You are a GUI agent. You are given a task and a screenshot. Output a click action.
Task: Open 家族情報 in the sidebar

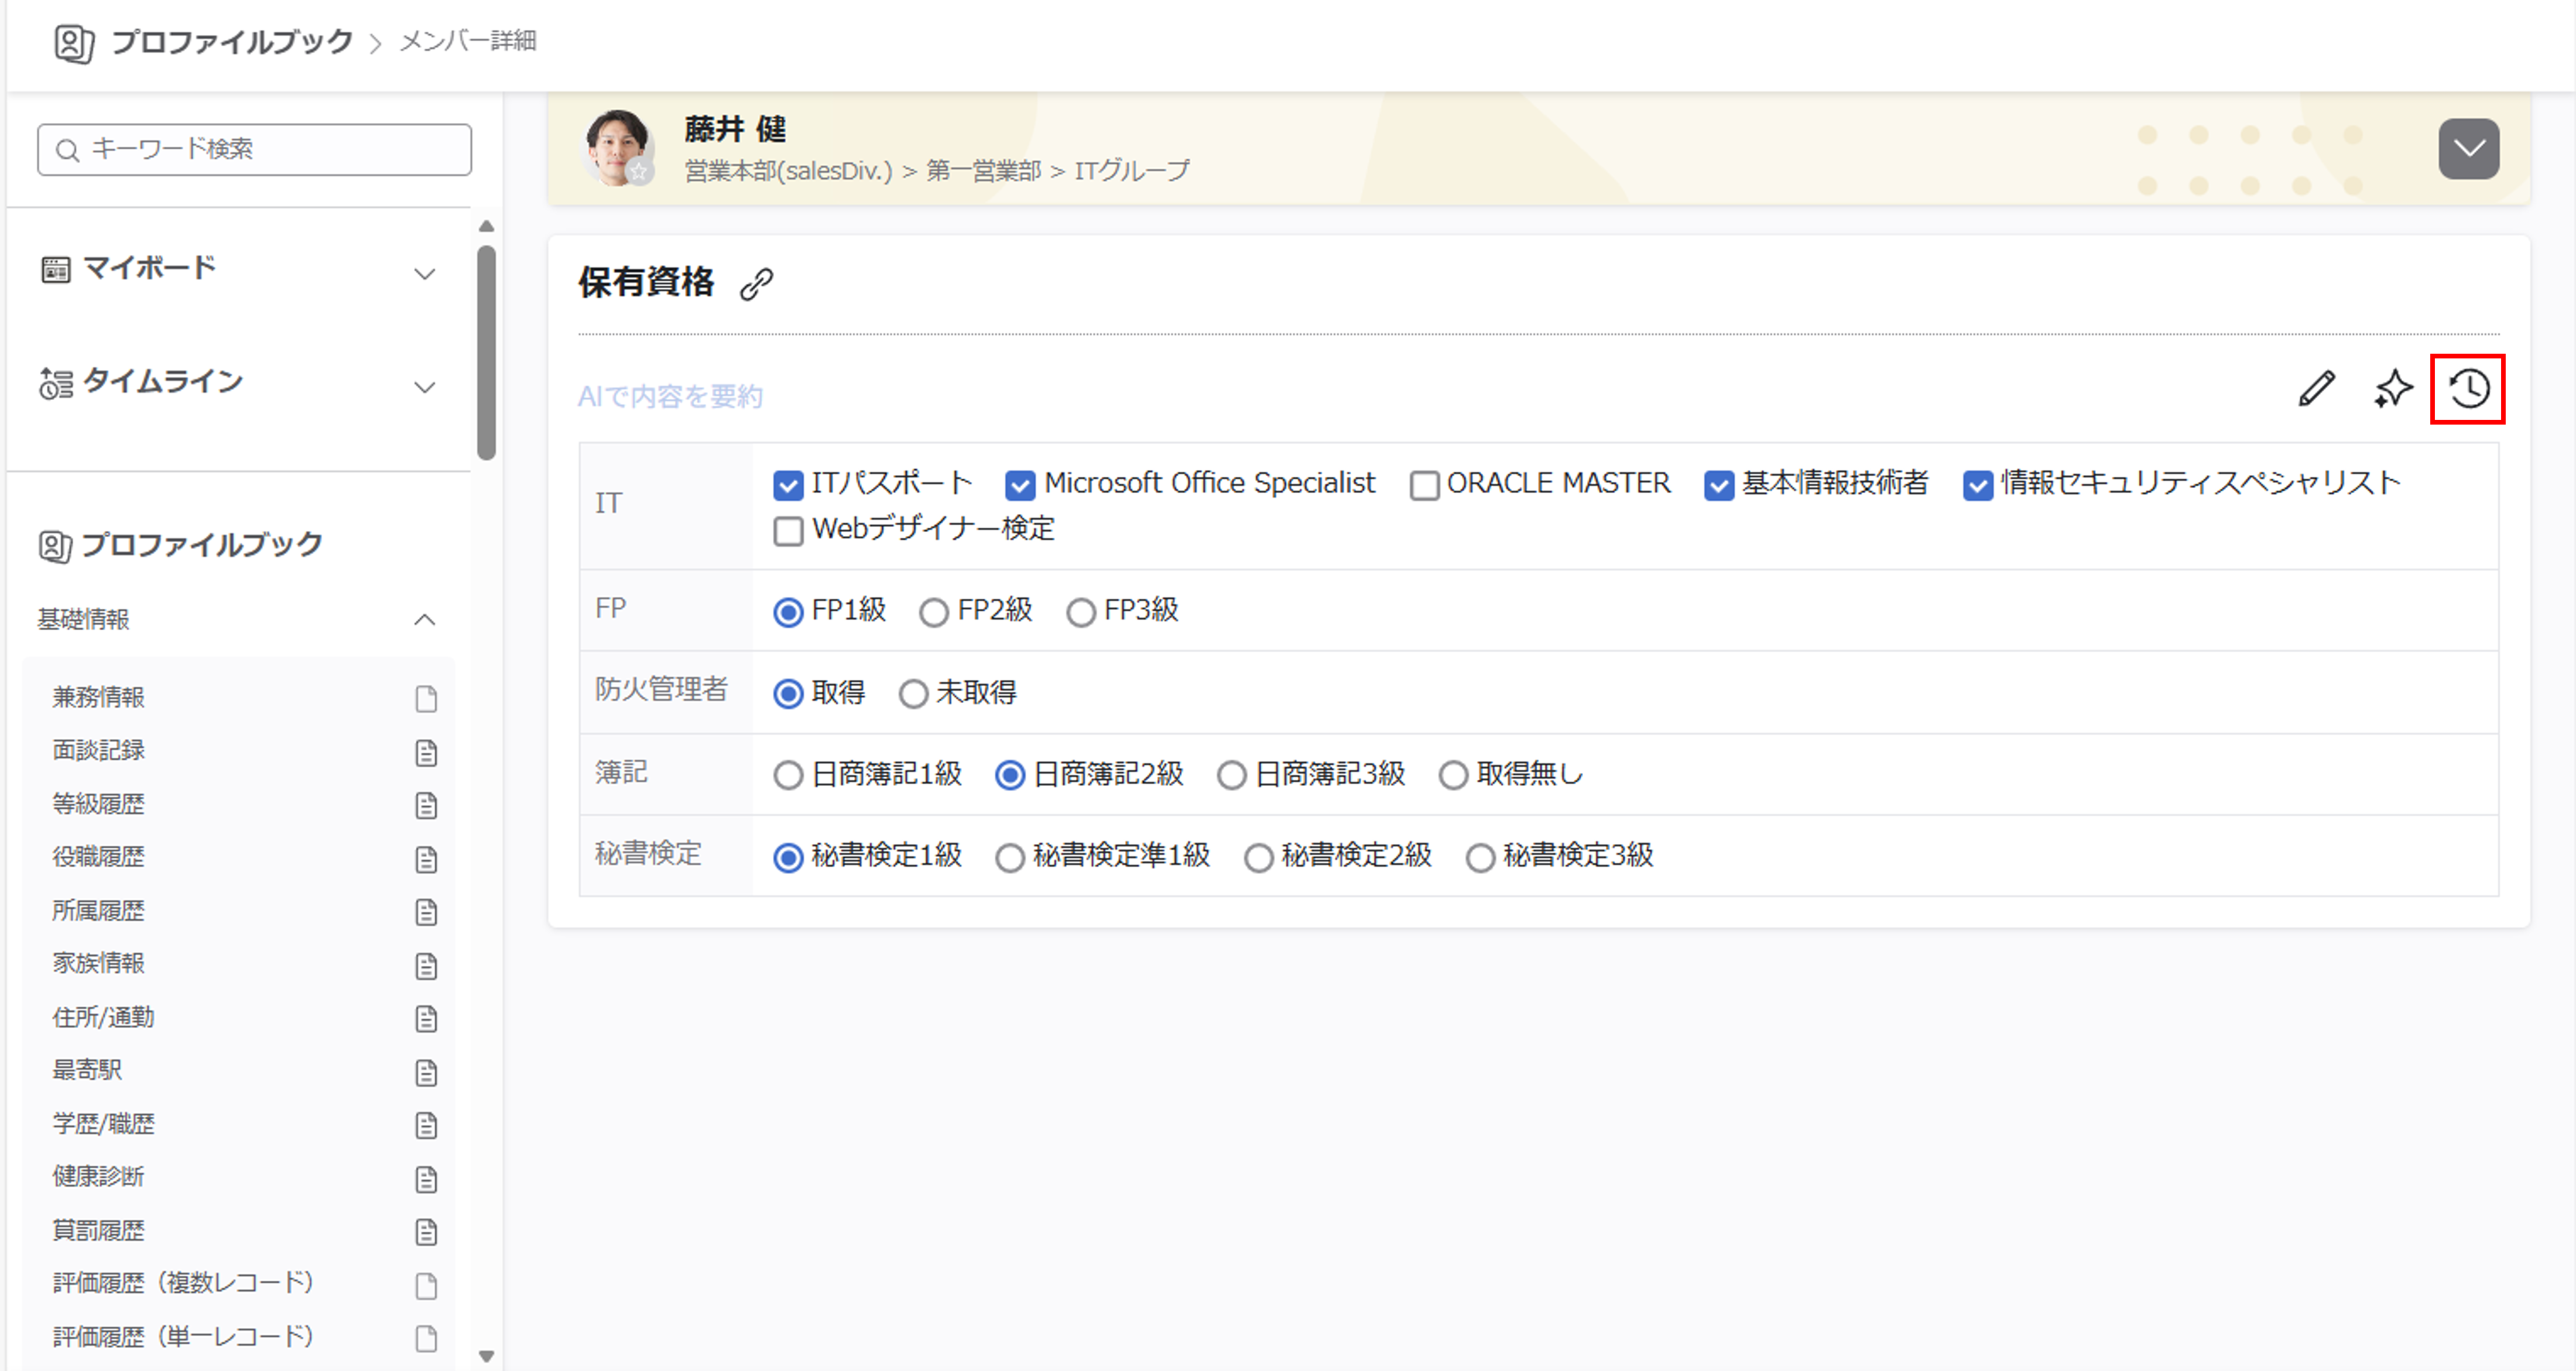click(99, 963)
